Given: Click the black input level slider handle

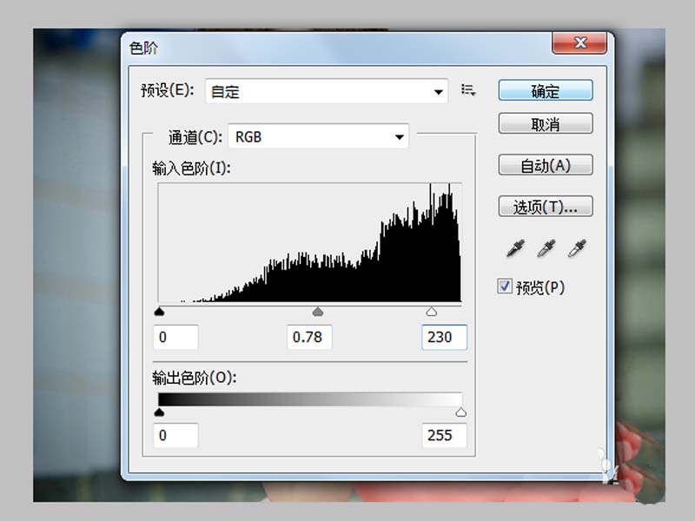Looking at the screenshot, I should [161, 311].
